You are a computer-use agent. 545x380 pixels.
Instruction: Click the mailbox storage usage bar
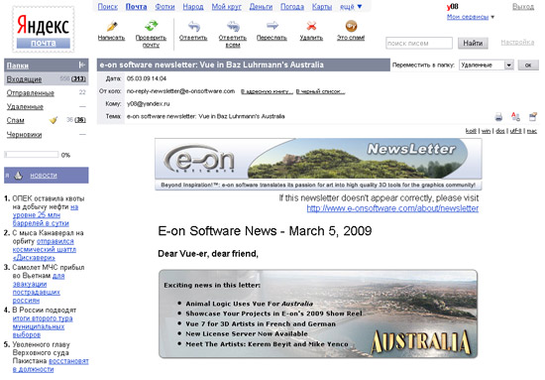32,155
